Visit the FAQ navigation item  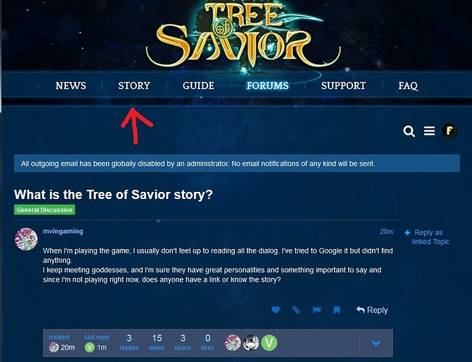pos(408,85)
